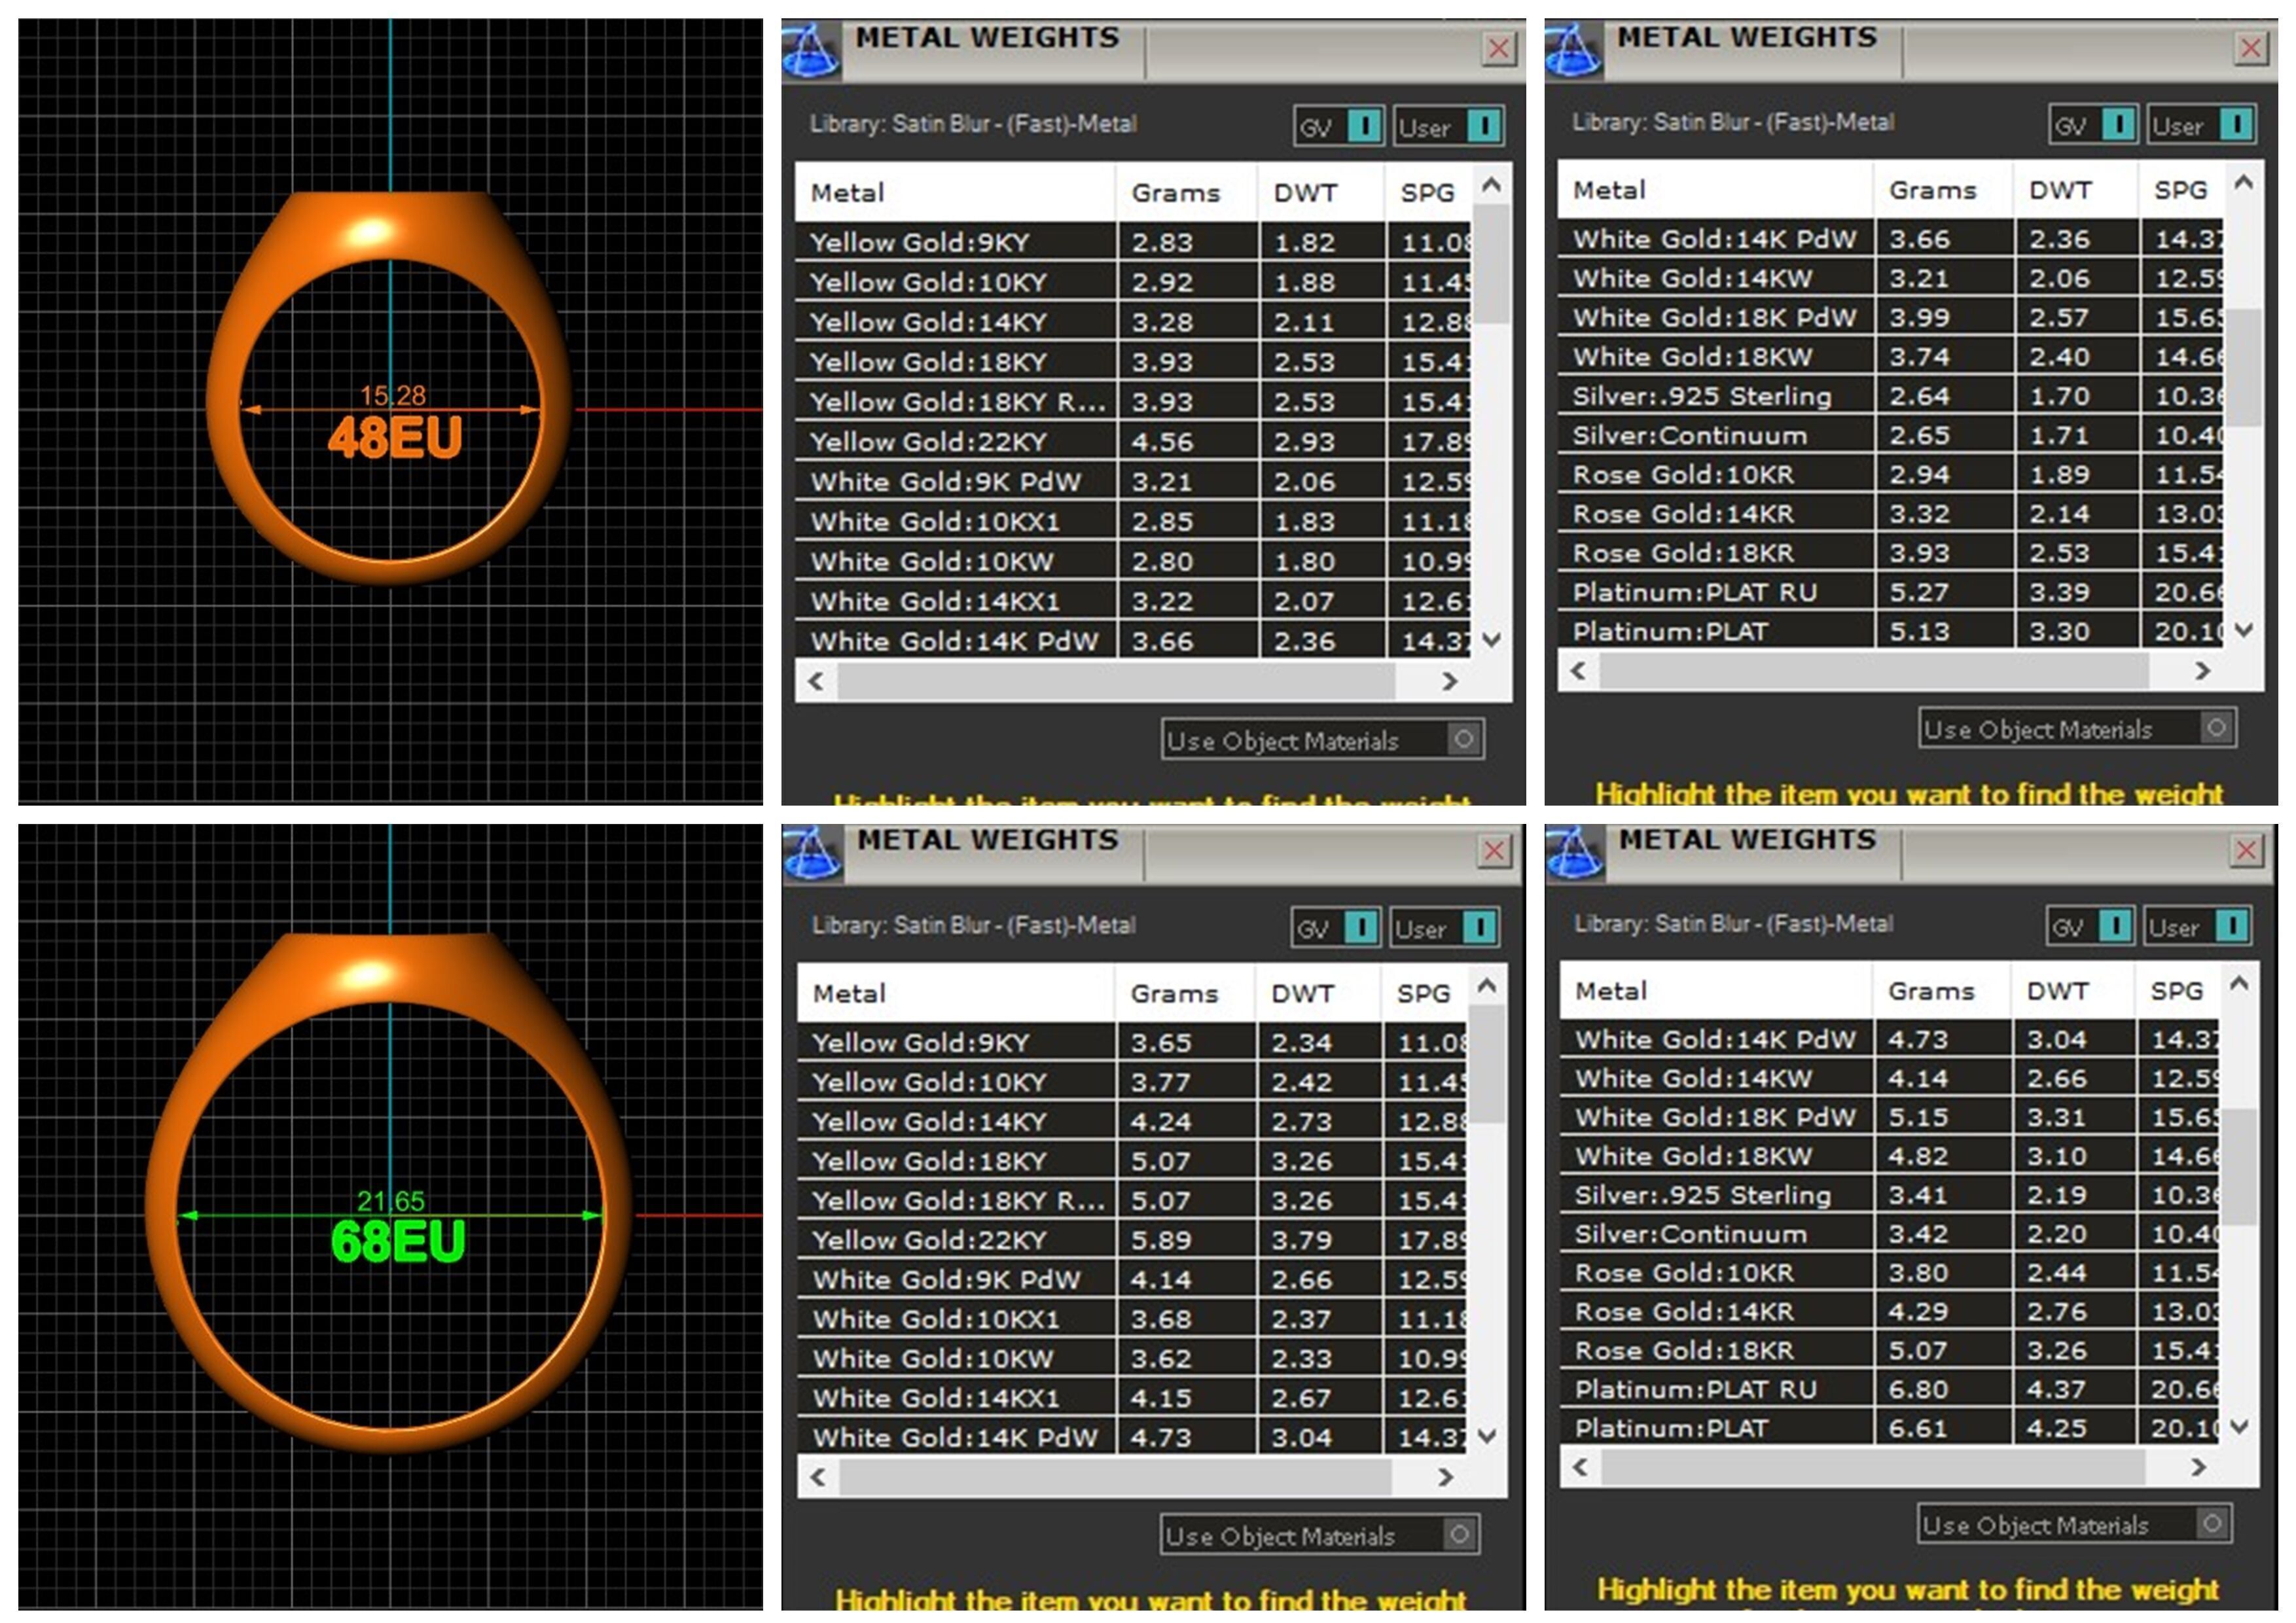Toggle GV switch in panel listing Yellow Gold:9KY 3.65
The image size is (2296, 1623).
(1361, 927)
